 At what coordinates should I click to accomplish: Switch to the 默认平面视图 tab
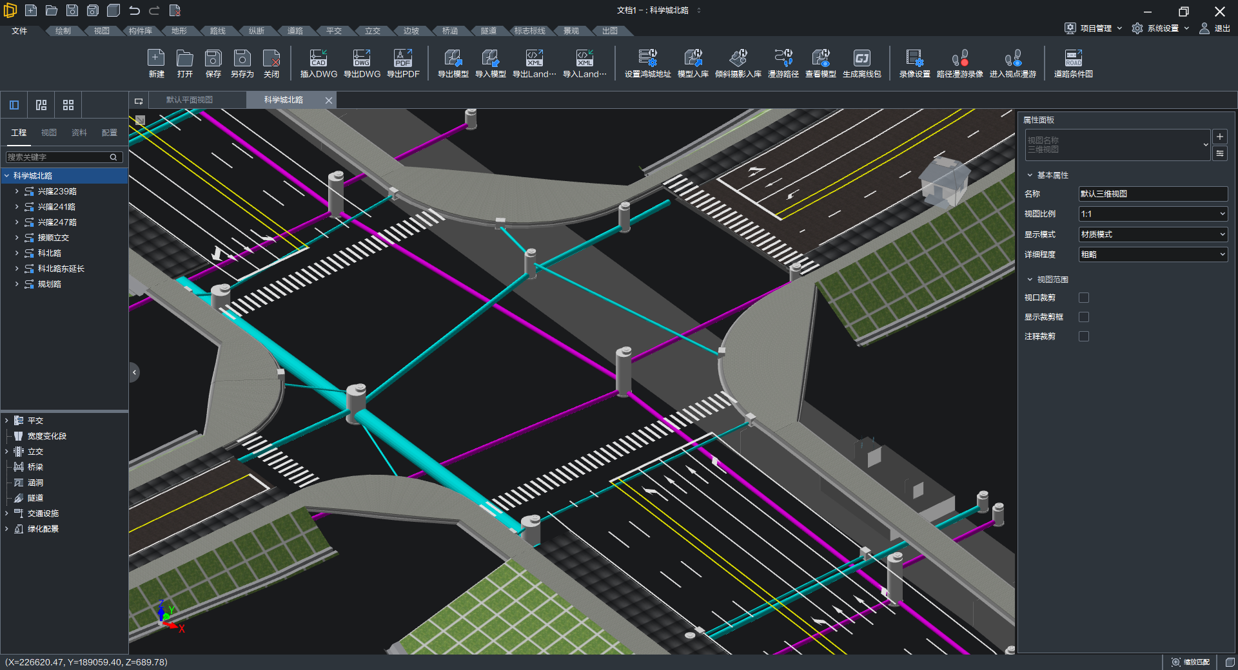coord(190,100)
